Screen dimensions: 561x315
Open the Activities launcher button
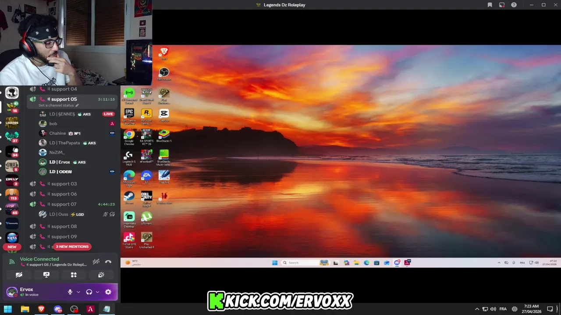click(74, 275)
